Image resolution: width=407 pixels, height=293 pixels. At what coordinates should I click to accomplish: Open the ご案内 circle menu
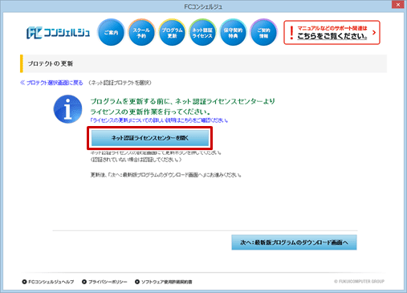111,32
